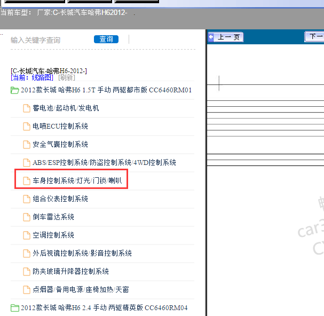The image size is (324, 316).
Task: Click the document icon beside 点烟器/备用电源
Action: coord(27,290)
